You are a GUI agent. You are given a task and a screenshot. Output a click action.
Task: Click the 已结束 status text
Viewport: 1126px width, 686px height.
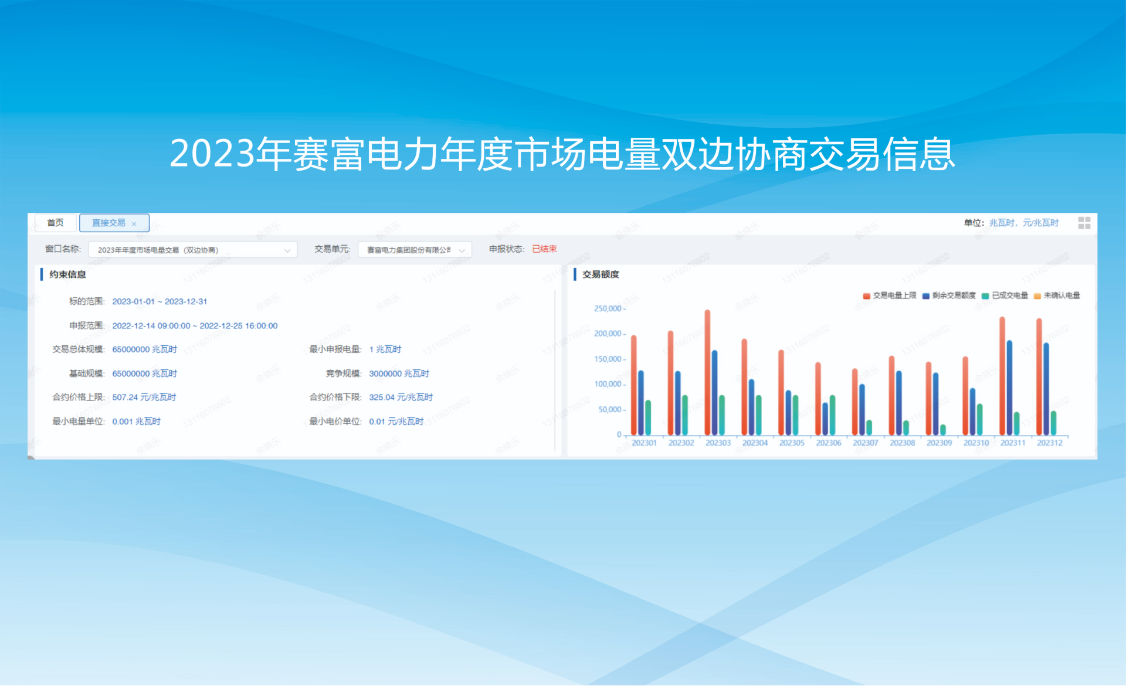click(544, 249)
